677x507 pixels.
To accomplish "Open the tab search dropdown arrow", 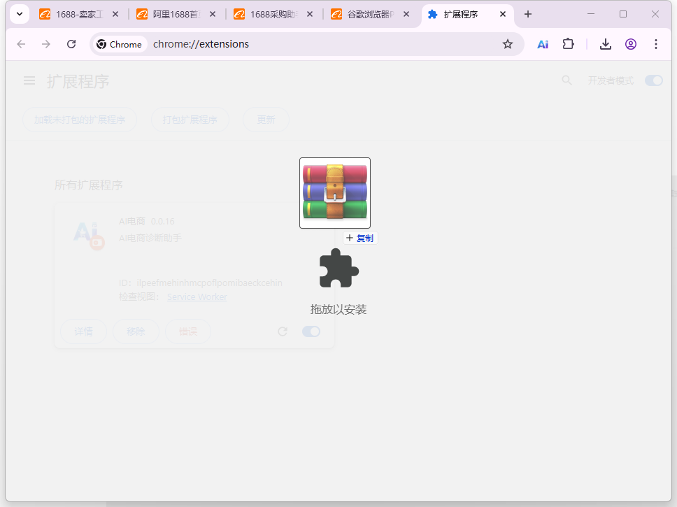I will [x=20, y=13].
